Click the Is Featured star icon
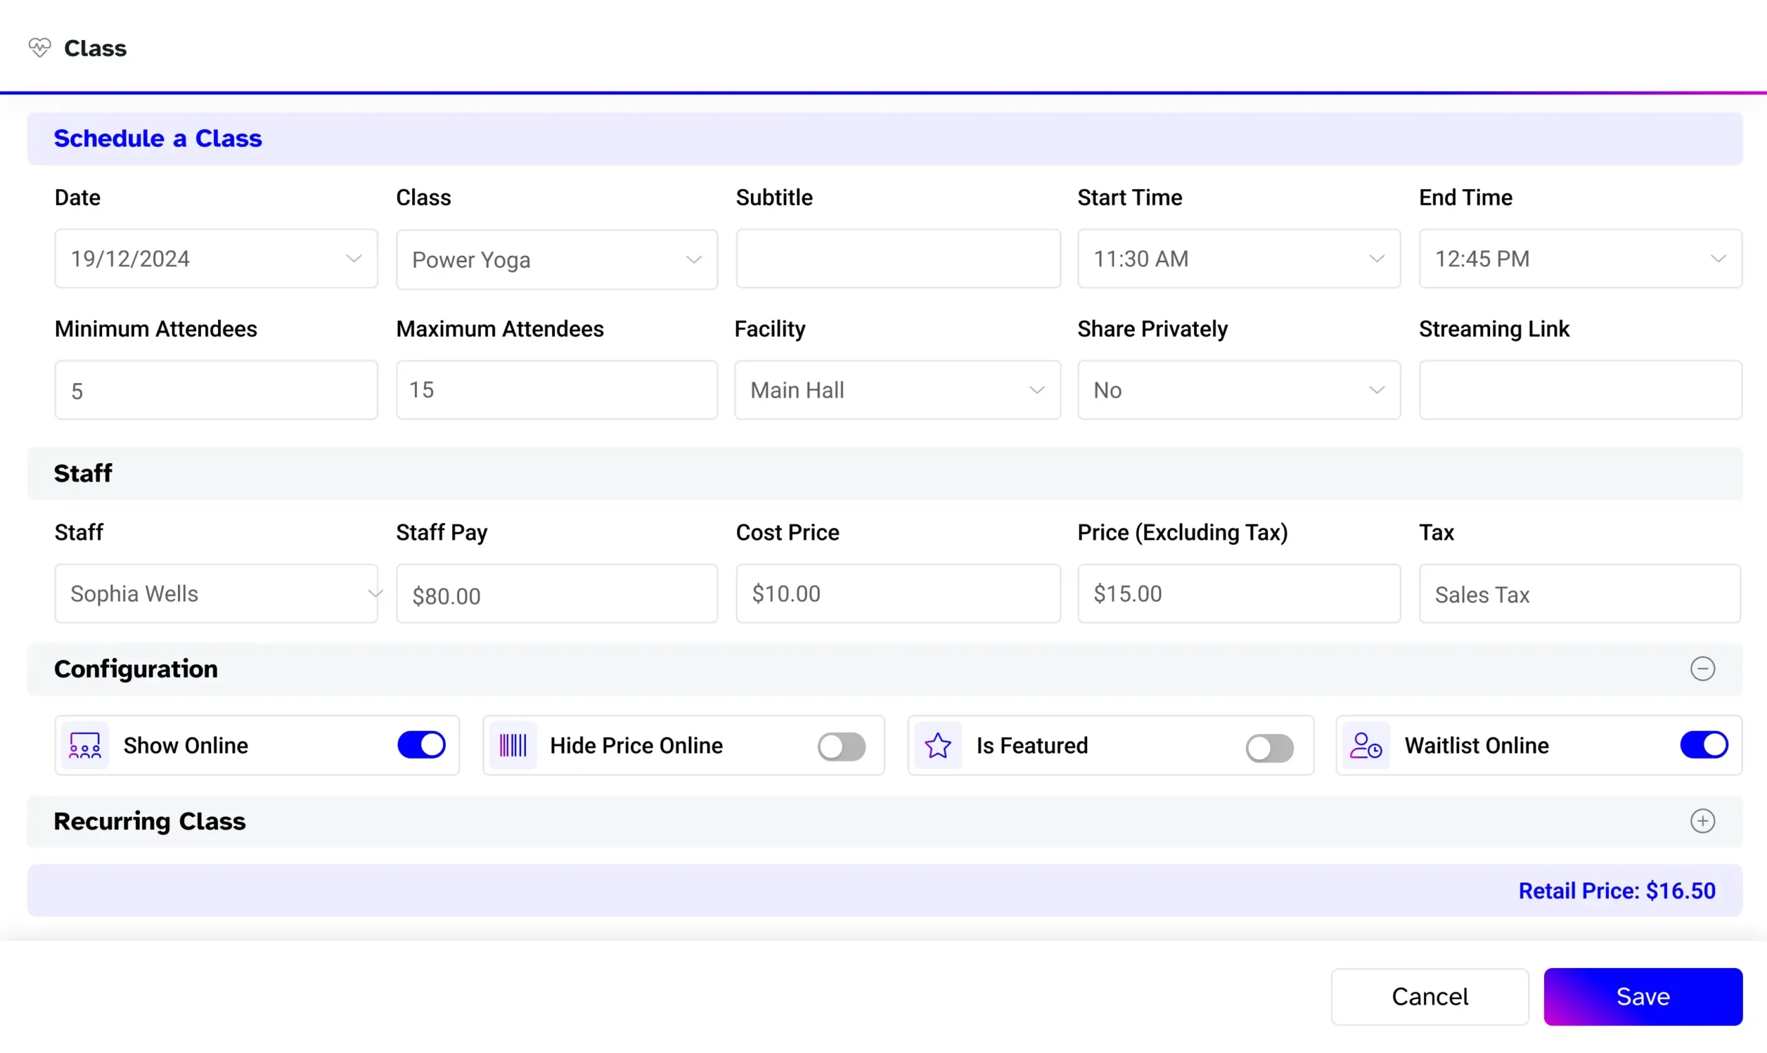The image size is (1767, 1053). [x=939, y=745]
